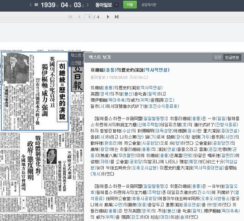Click the article title 히總統의歷史的演說
The image size is (244, 221).
(130, 70)
